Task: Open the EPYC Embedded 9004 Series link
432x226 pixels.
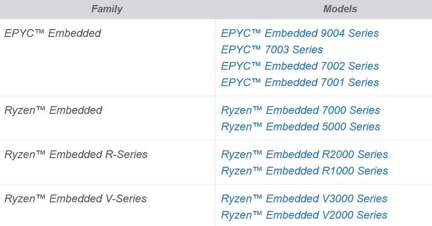Action: pos(300,33)
